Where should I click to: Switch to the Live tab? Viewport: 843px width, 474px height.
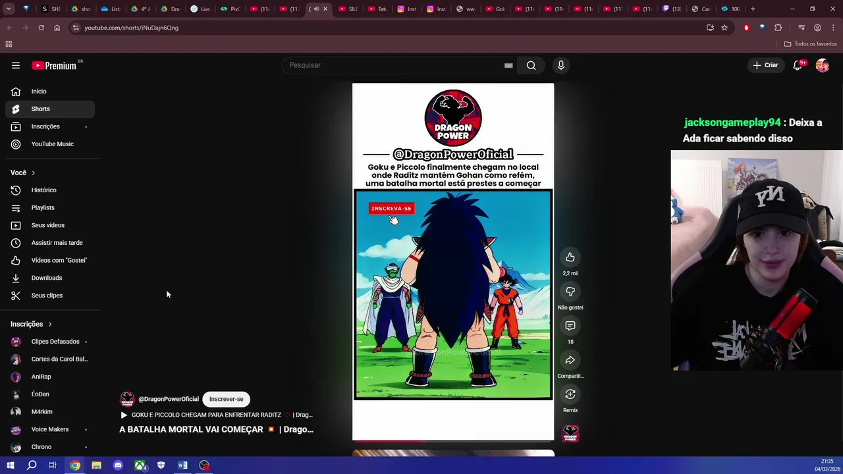[200, 9]
